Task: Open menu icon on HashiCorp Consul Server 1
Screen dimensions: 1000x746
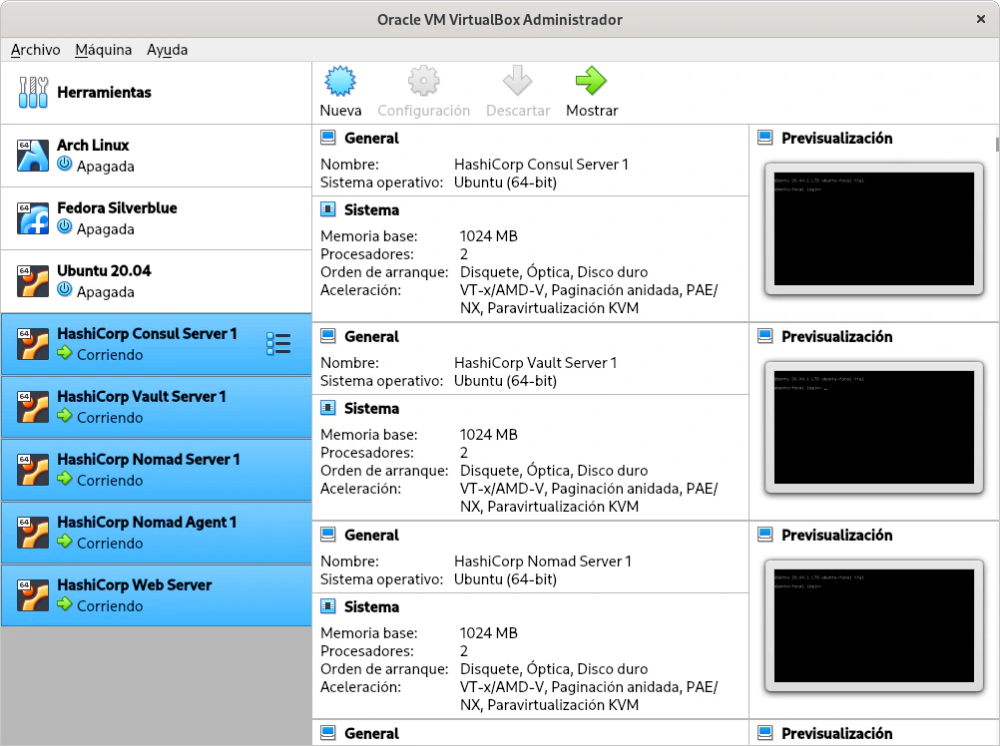Action: [278, 344]
